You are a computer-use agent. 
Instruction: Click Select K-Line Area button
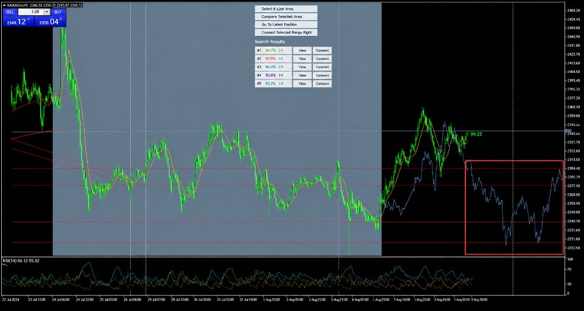tap(286, 9)
